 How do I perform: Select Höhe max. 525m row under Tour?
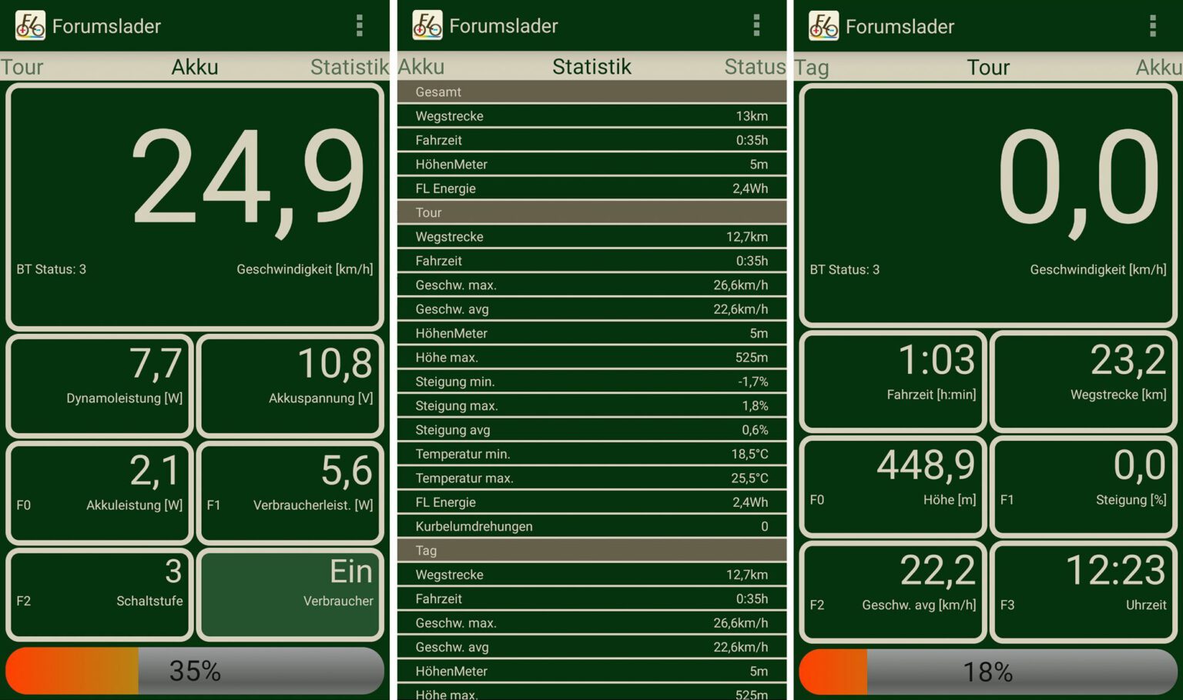coord(591,357)
